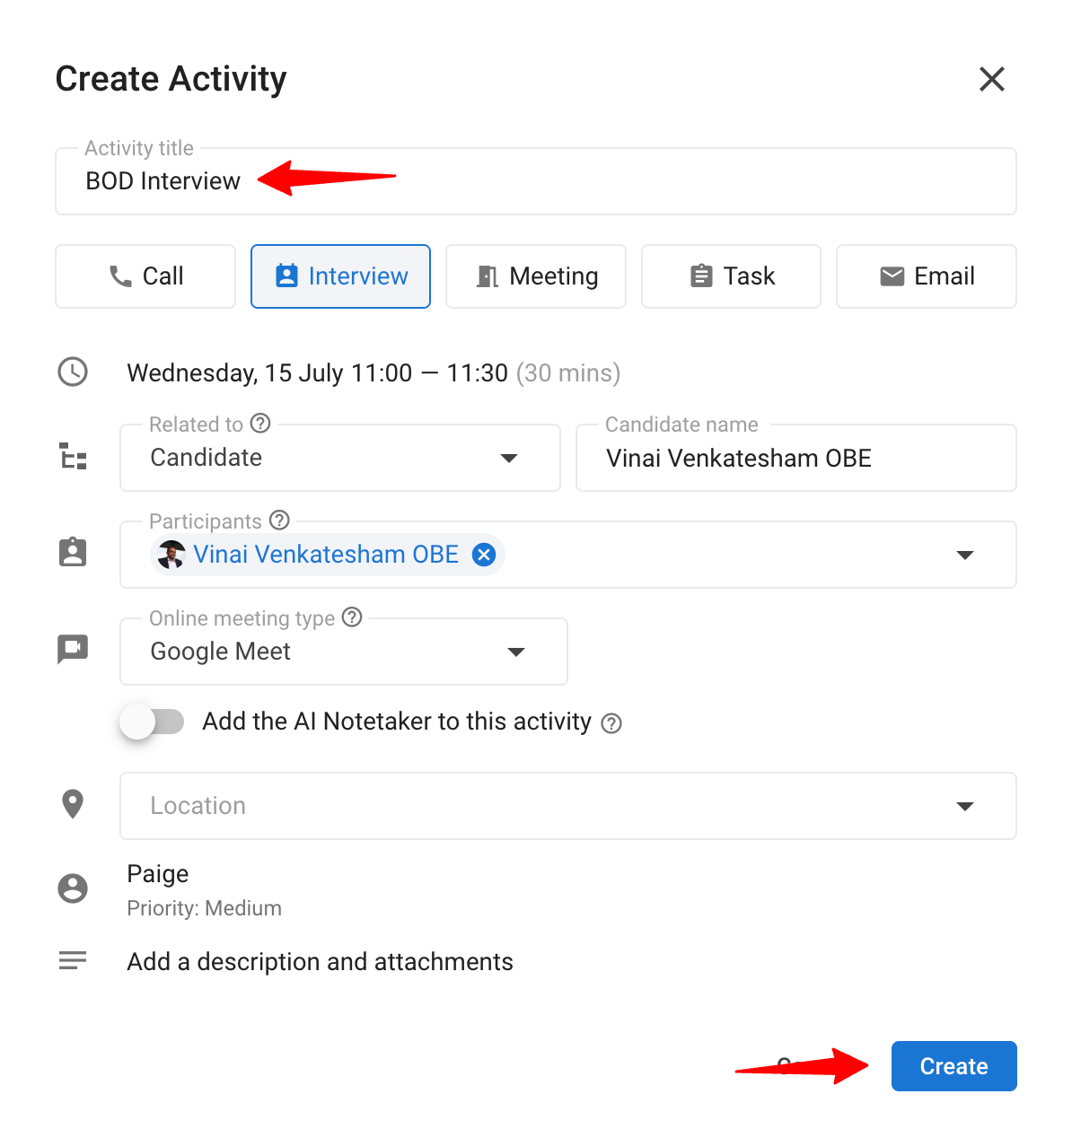Remove Vinai Venkatesham OBE from participants

click(484, 555)
